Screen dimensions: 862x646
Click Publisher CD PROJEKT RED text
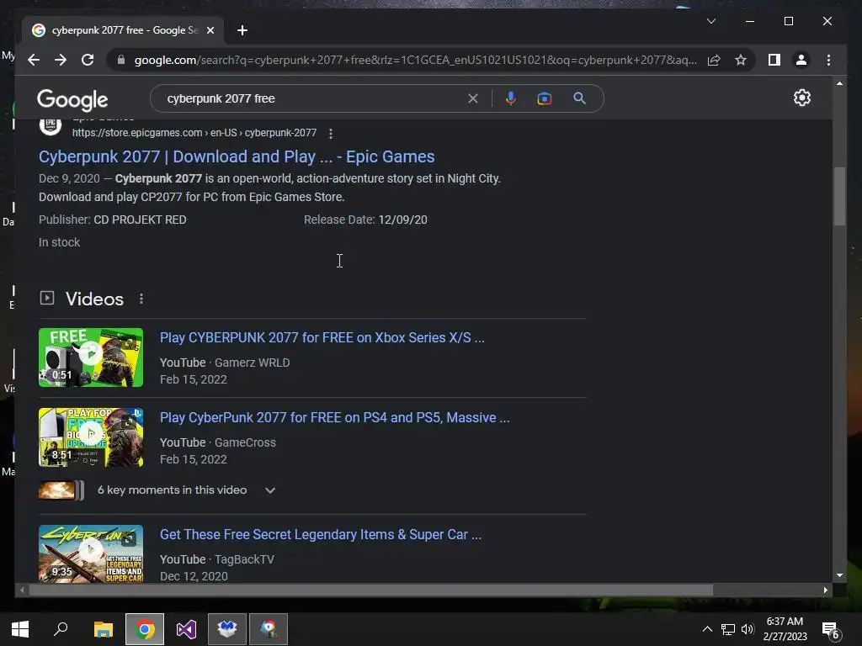point(113,220)
